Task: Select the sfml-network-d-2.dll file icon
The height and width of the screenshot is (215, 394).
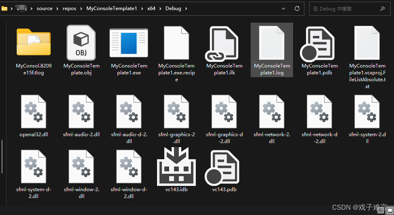Action: 319,112
